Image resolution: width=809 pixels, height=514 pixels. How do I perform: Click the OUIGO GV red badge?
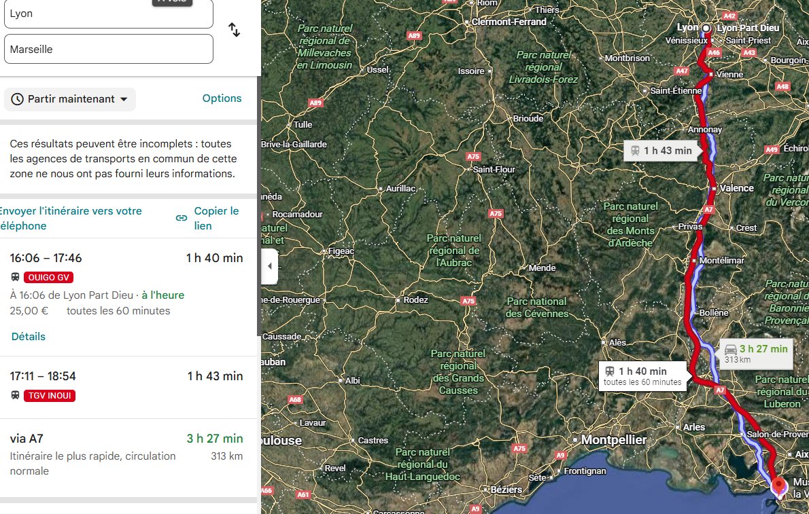click(x=48, y=277)
